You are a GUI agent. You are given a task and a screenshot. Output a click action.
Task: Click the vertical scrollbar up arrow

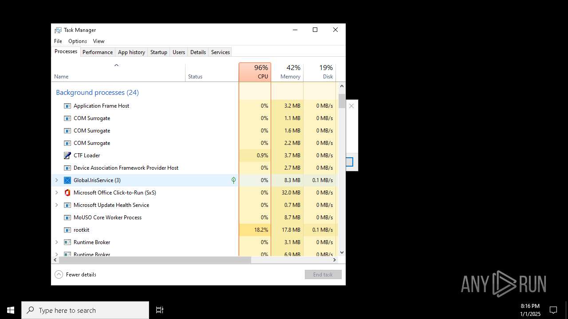coord(342,86)
